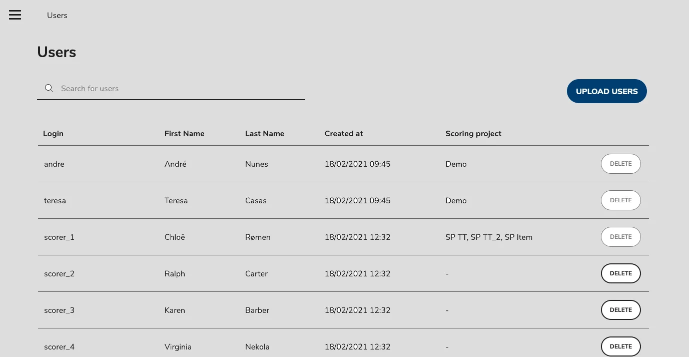
Task: Delete the user andre
Action: 620,163
